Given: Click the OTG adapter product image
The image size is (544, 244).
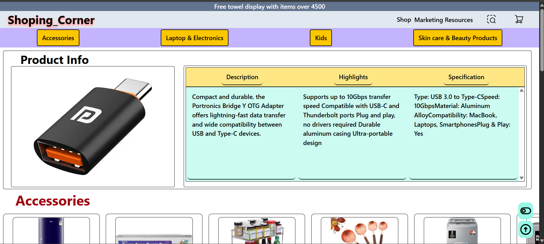Looking at the screenshot, I should [93, 127].
